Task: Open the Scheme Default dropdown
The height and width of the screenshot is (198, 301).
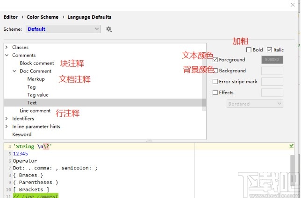Action: pyautogui.click(x=63, y=29)
